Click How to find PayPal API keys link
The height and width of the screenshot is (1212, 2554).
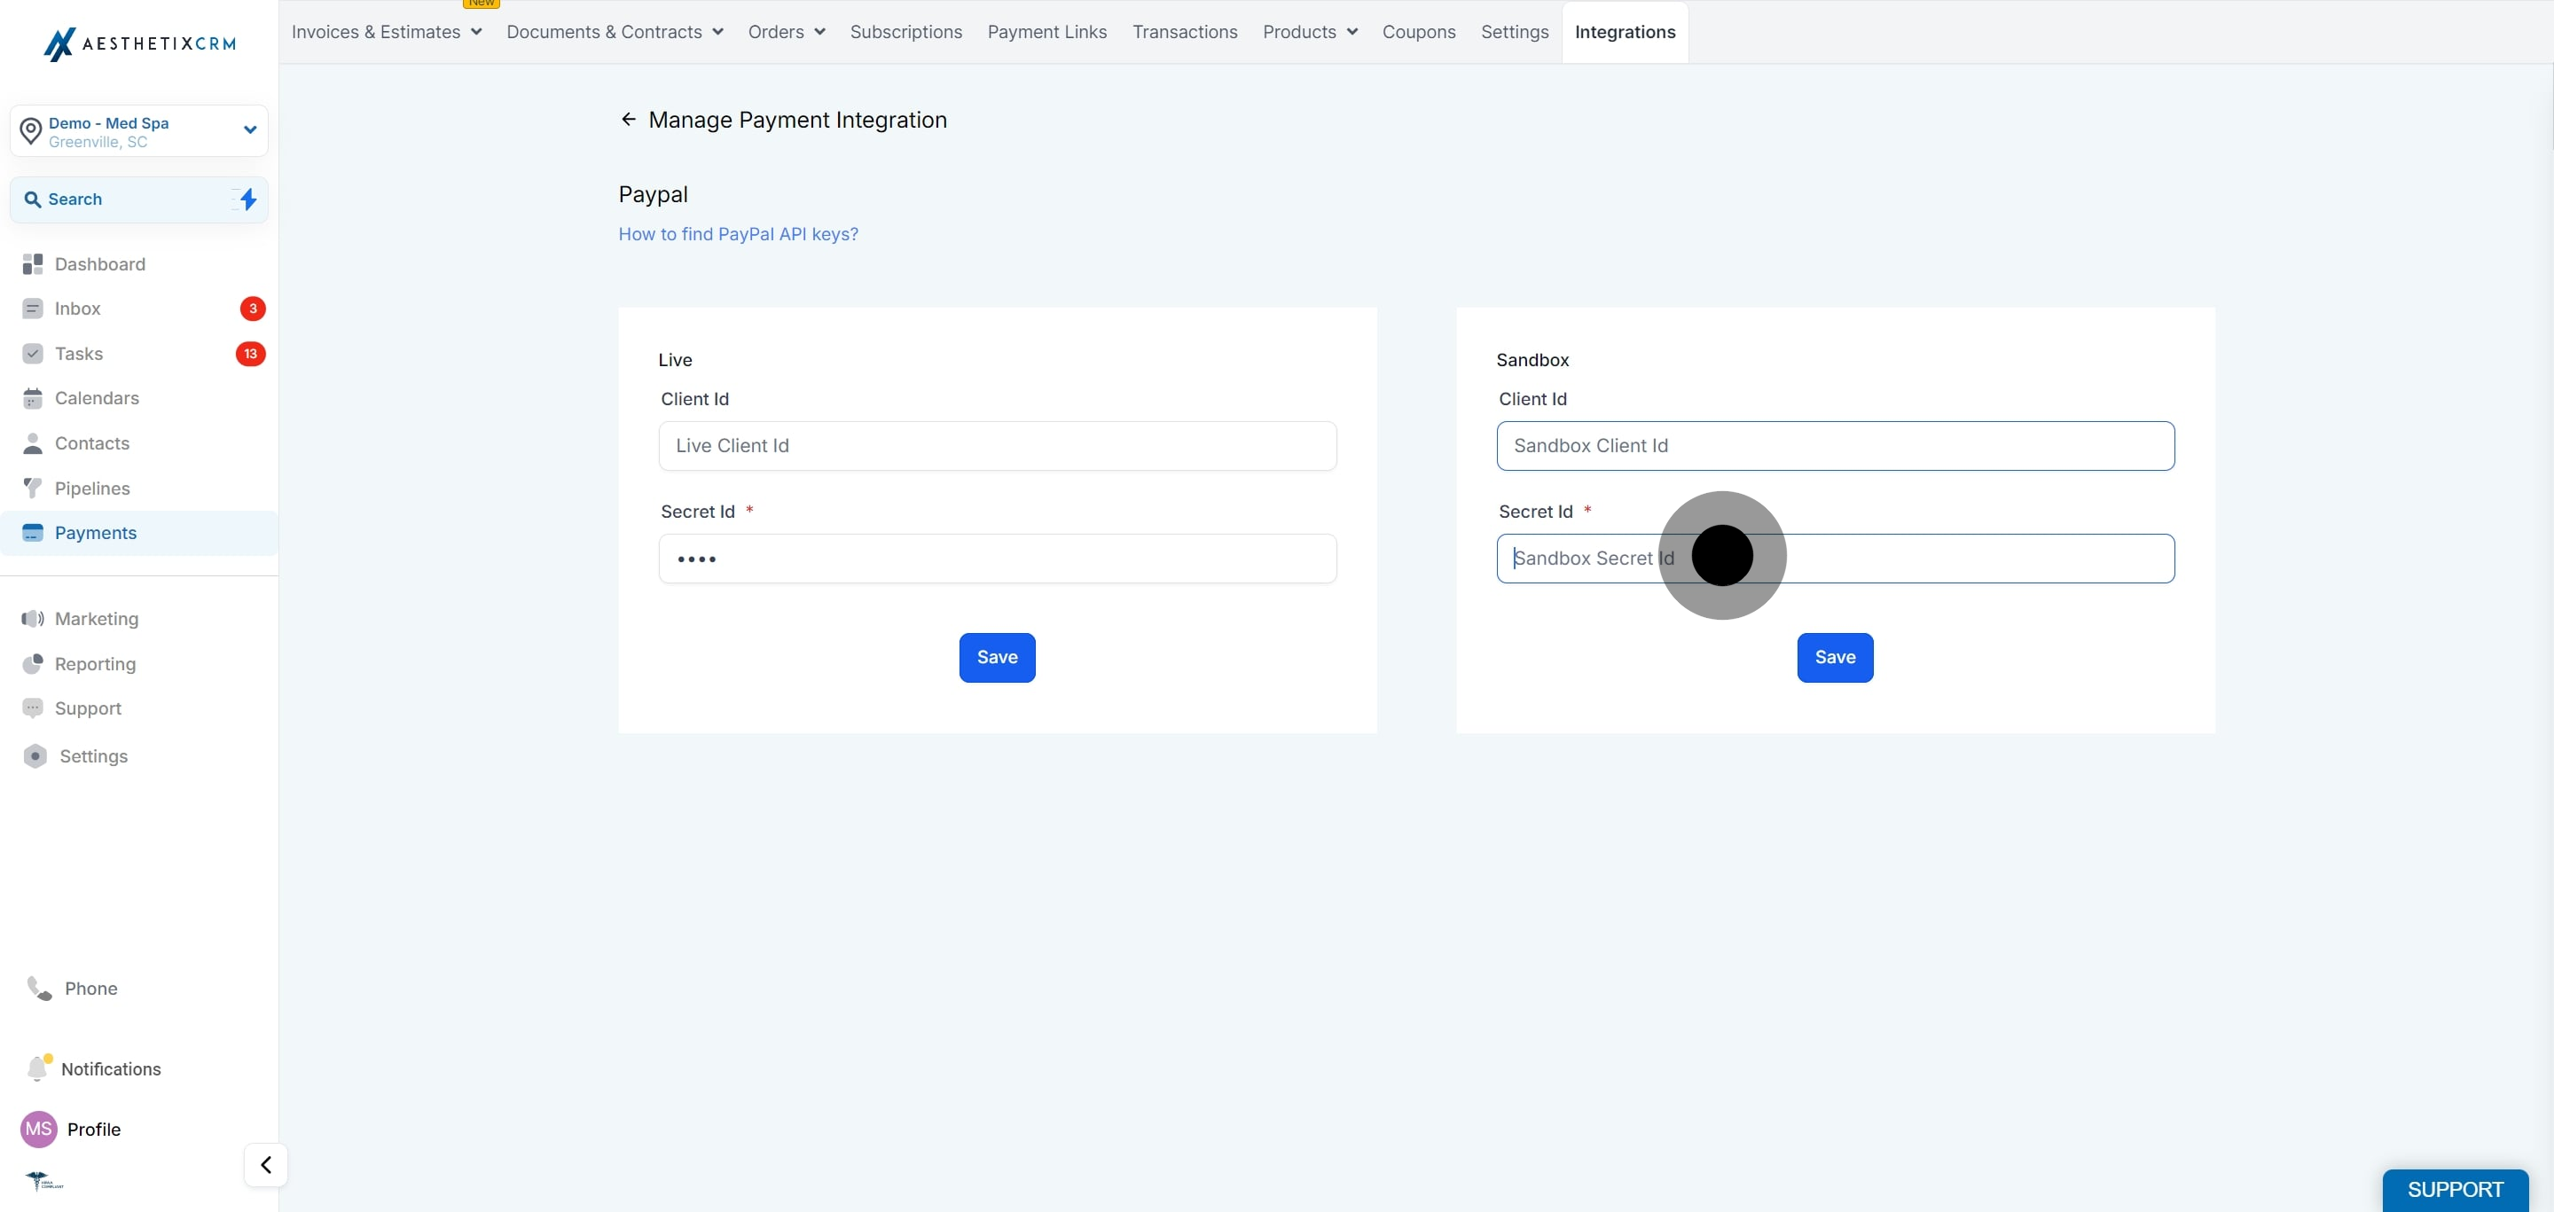[x=739, y=234]
